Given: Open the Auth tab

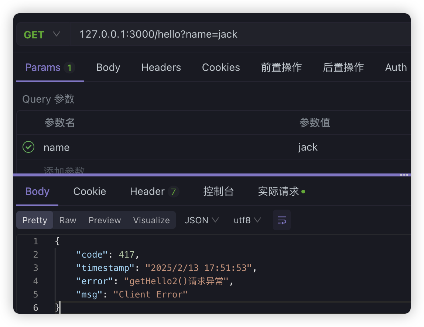Looking at the screenshot, I should coord(396,68).
